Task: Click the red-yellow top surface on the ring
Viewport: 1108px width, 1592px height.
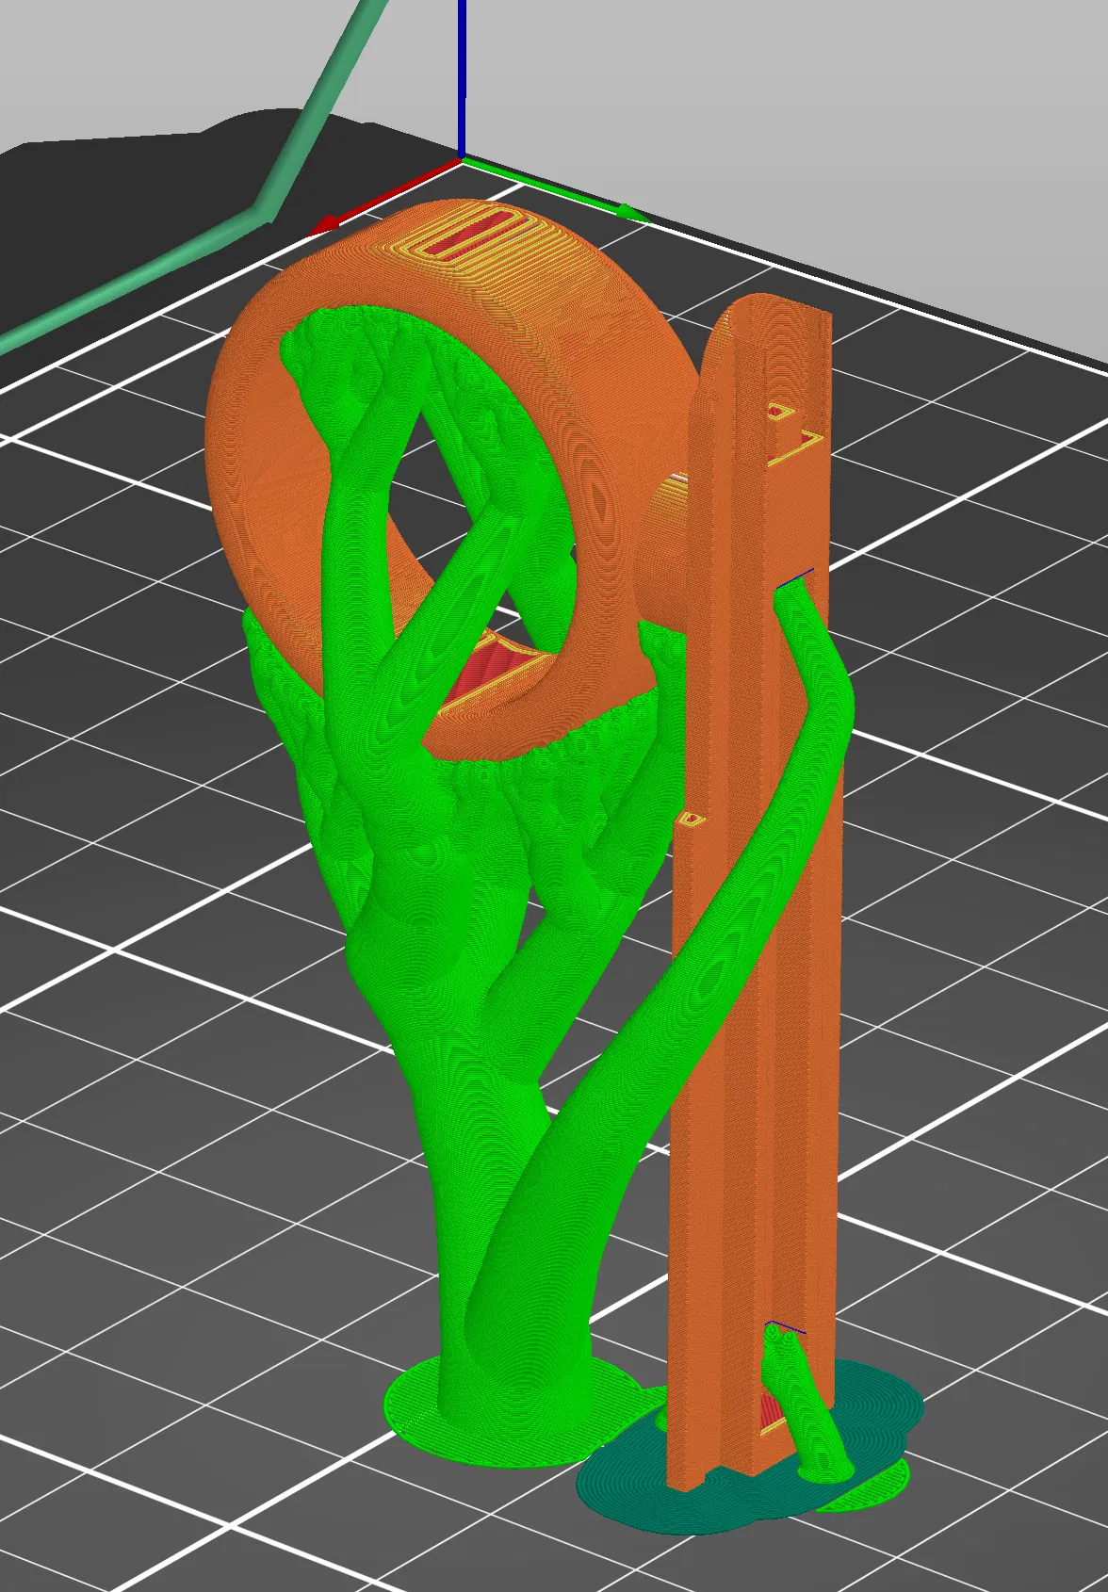Action: pos(473,234)
